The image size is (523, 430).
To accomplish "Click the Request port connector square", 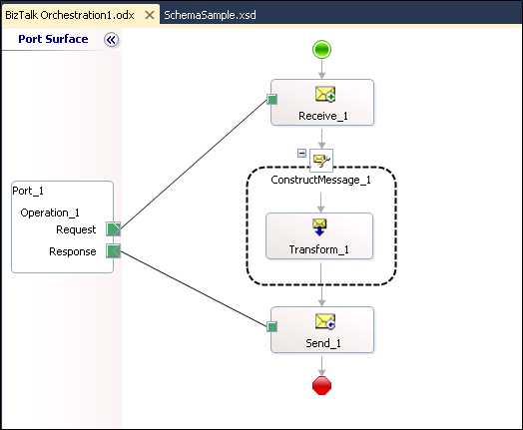I will [113, 229].
